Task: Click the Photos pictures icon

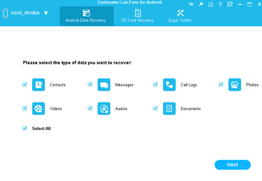Action: coord(235,84)
